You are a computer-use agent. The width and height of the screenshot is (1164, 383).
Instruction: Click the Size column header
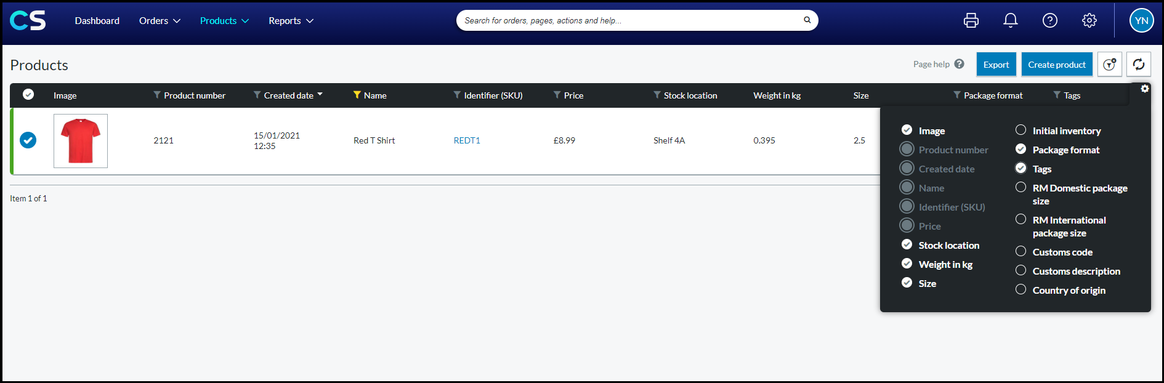pyautogui.click(x=861, y=95)
